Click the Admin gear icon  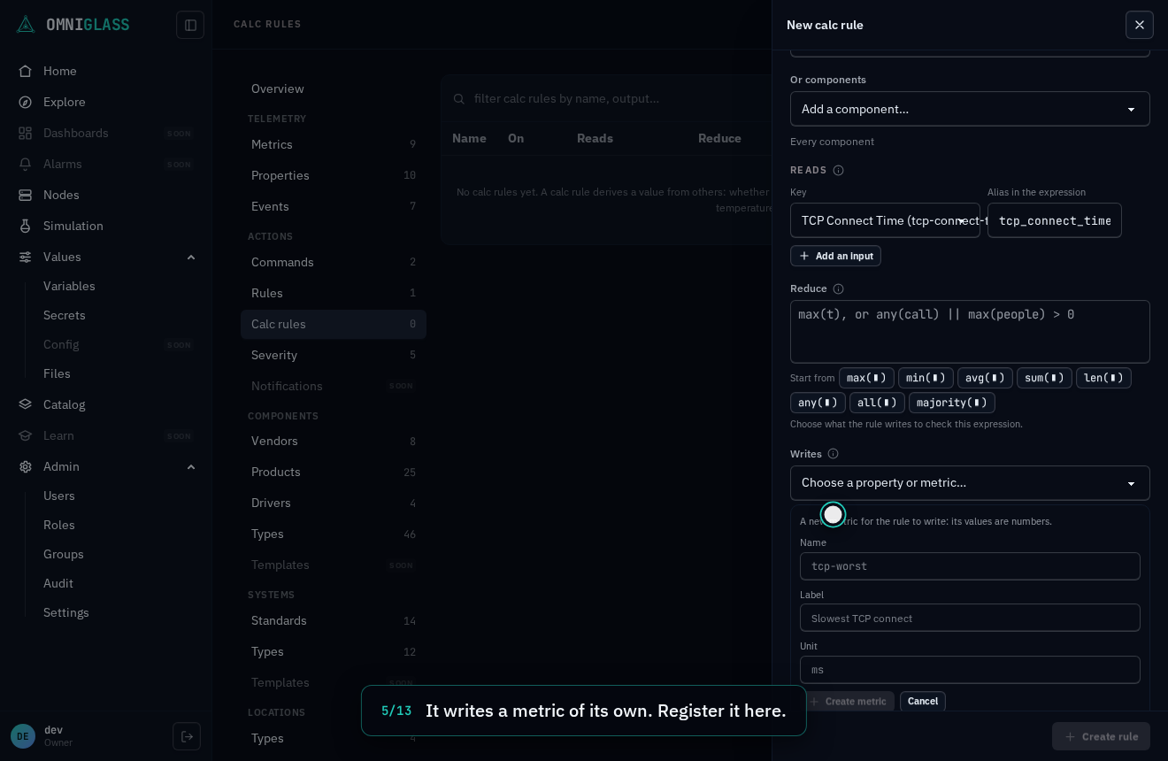pos(26,466)
